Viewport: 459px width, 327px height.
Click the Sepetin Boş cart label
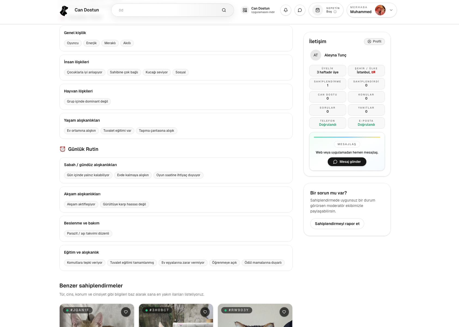[x=333, y=10]
